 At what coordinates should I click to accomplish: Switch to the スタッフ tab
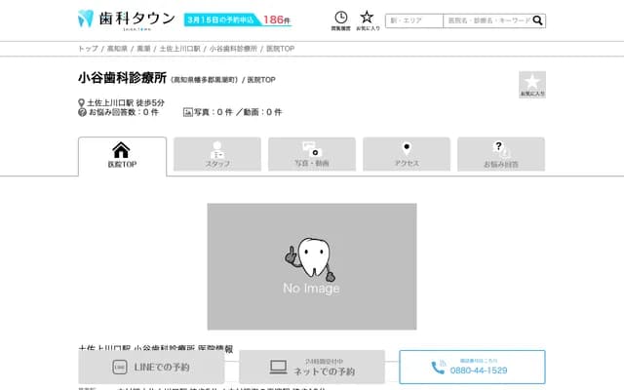[217, 154]
